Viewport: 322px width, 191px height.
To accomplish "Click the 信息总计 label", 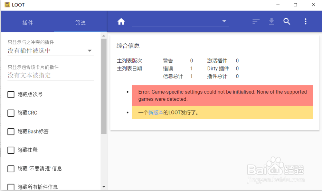I will pyautogui.click(x=173, y=77).
